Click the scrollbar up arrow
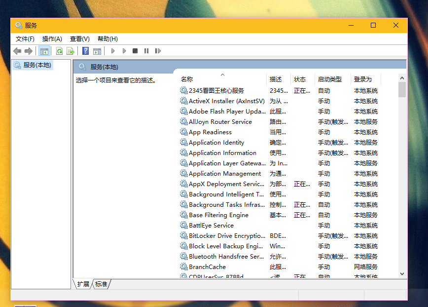 (402, 78)
